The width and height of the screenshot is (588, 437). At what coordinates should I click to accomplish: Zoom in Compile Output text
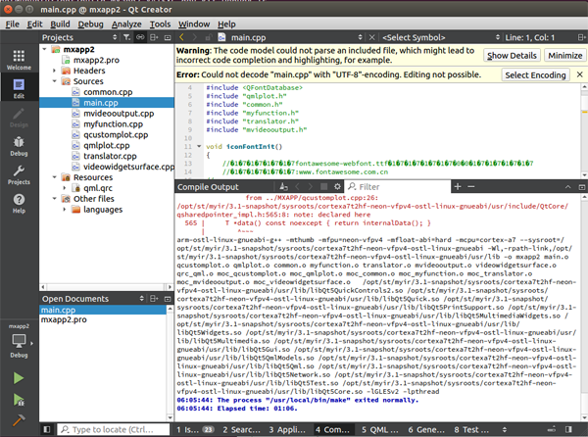pos(458,186)
